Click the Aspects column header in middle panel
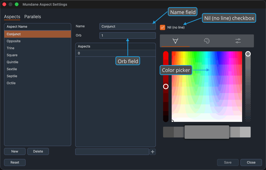266x170 pixels. point(116,46)
